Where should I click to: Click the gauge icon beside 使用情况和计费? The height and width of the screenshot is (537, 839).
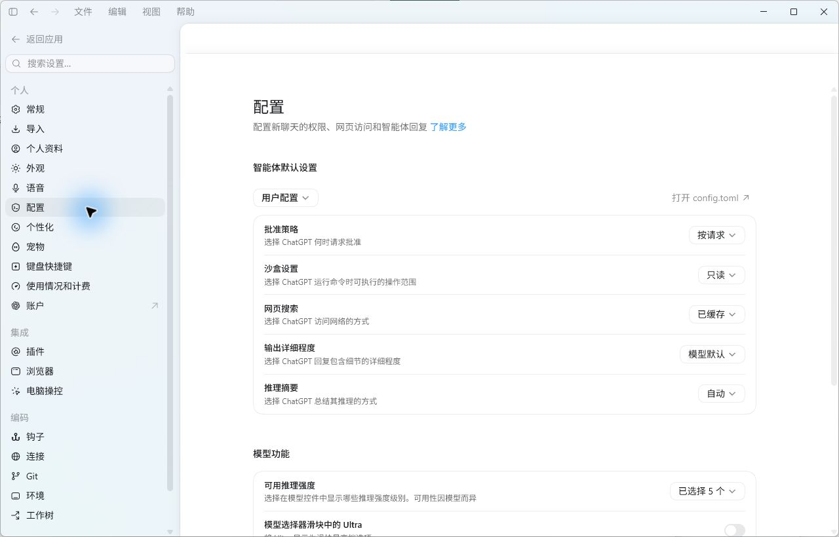pyautogui.click(x=16, y=286)
